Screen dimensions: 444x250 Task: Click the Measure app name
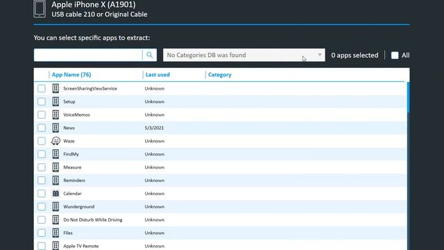pyautogui.click(x=72, y=167)
